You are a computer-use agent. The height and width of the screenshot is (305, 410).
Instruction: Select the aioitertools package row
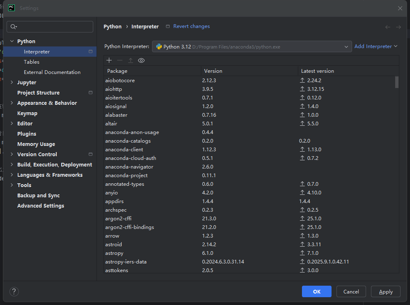point(250,97)
